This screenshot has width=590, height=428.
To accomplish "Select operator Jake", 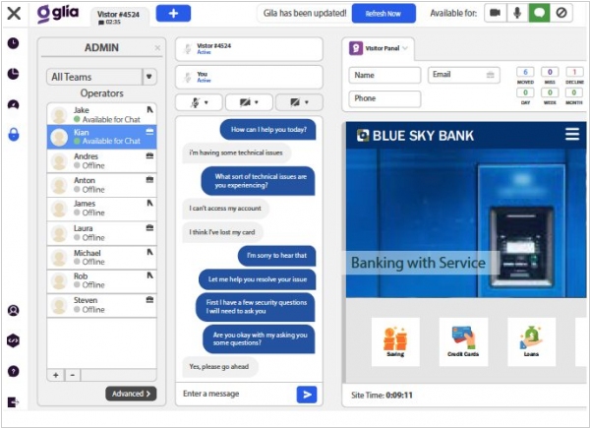I will (101, 114).
